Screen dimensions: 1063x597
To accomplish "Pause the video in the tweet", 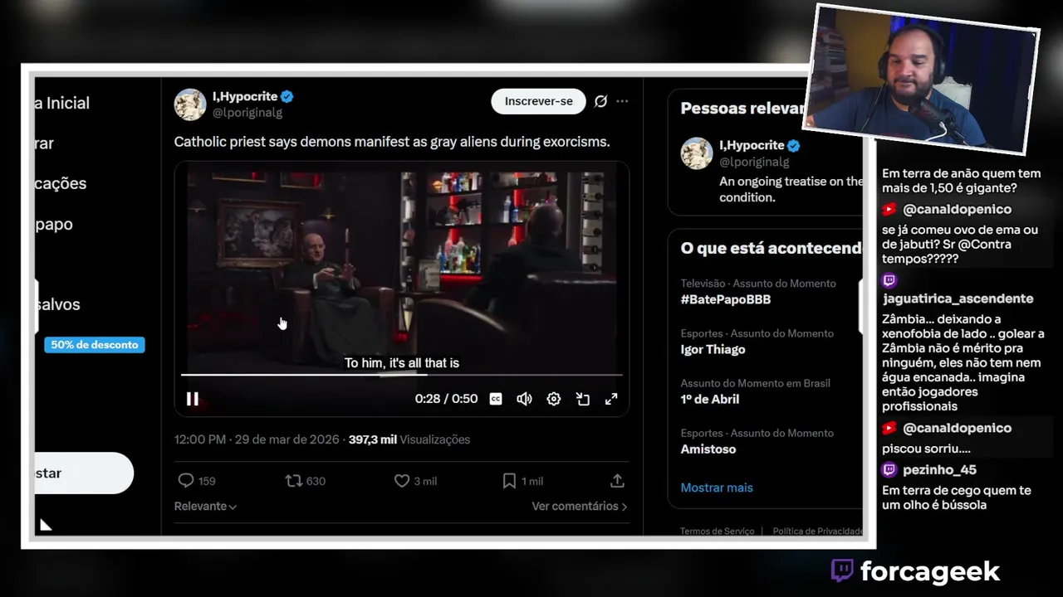I will [x=192, y=399].
